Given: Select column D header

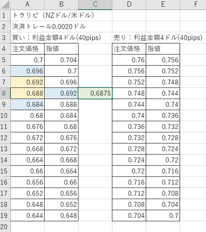Looking at the screenshot, I should (129, 4).
